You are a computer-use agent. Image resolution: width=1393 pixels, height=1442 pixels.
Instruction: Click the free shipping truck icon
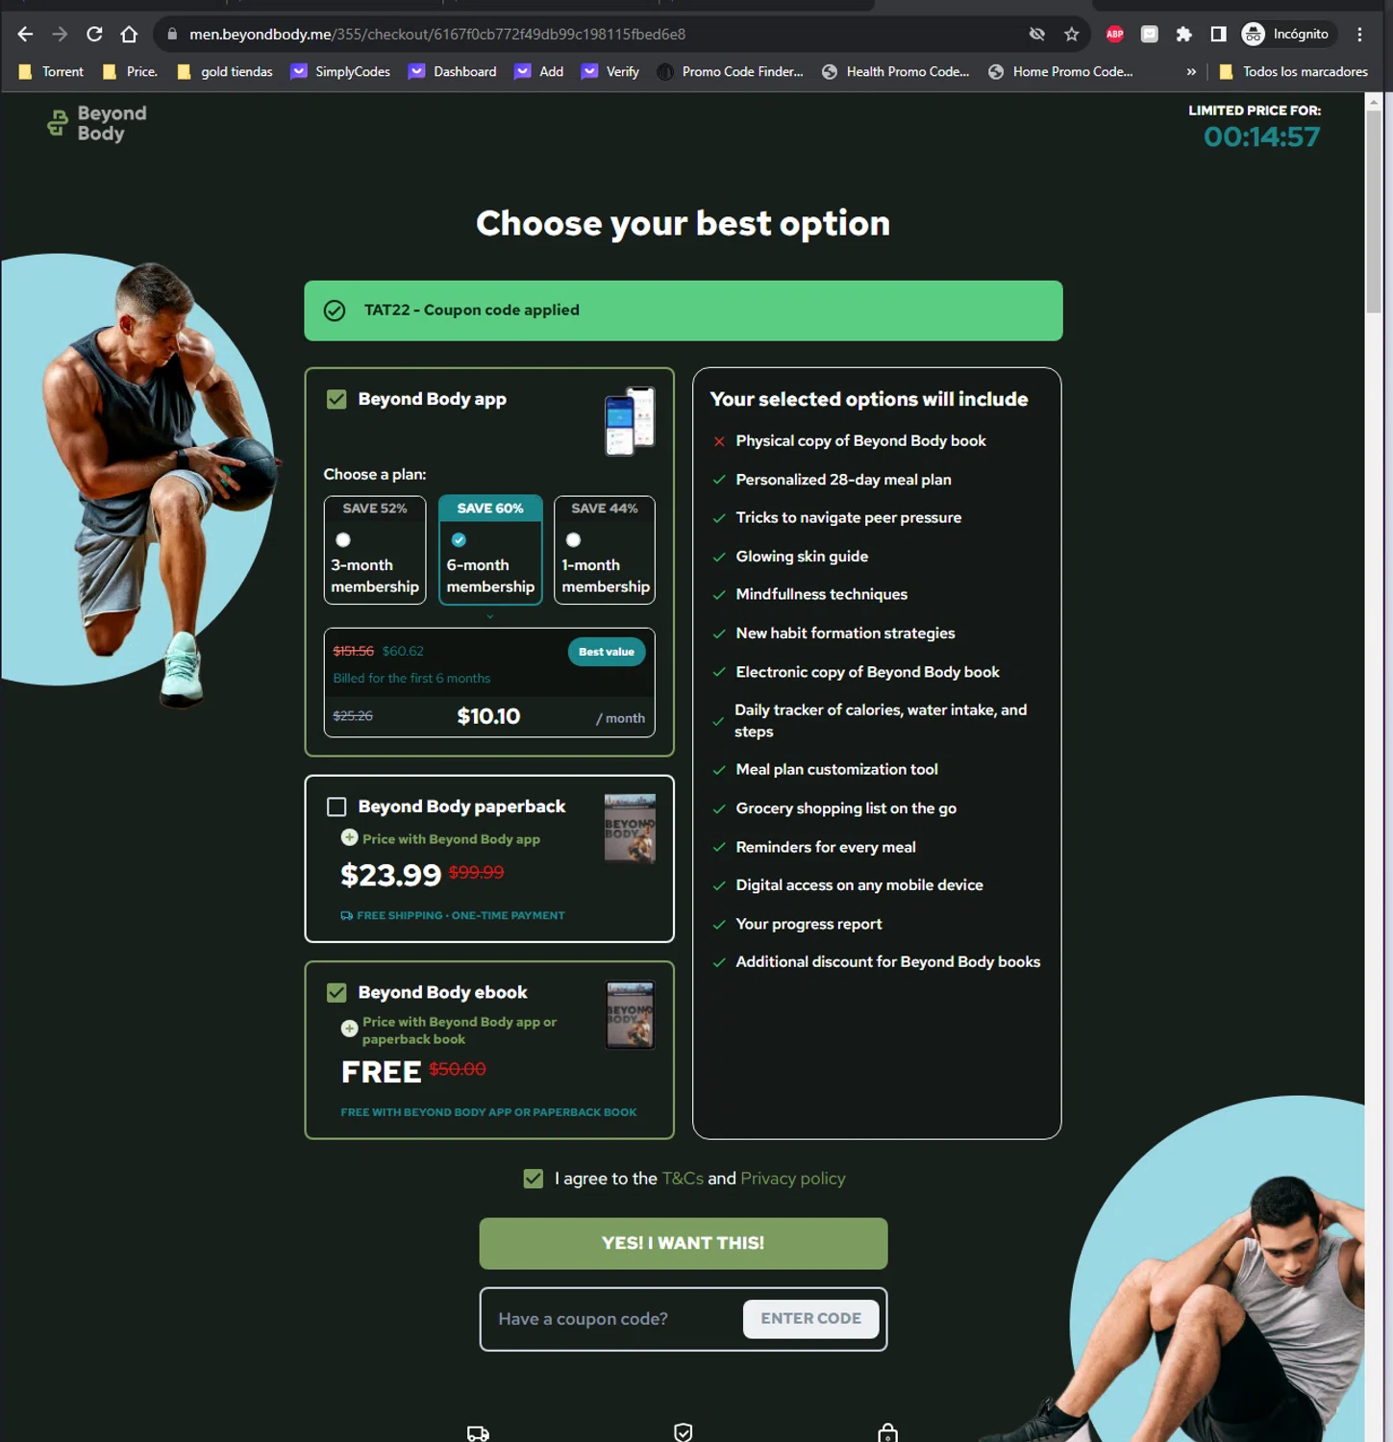tap(346, 916)
